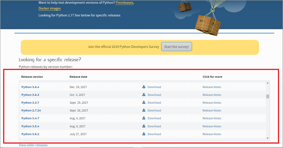
Task: Click the 'Looking for a specific release?' heading
Action: 50,60
